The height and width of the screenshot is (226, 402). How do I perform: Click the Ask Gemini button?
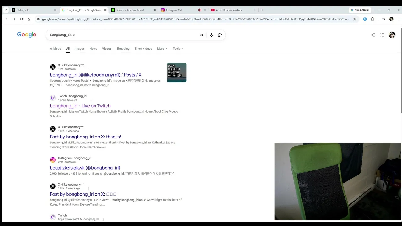click(360, 10)
